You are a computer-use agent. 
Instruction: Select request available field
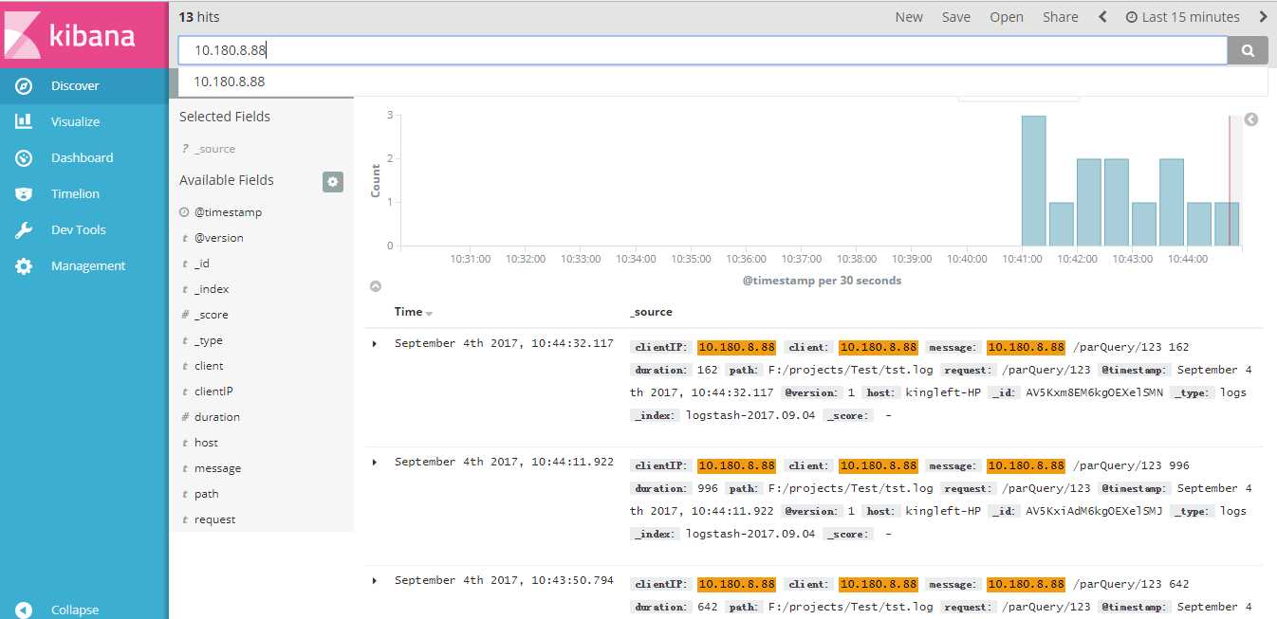(x=214, y=519)
